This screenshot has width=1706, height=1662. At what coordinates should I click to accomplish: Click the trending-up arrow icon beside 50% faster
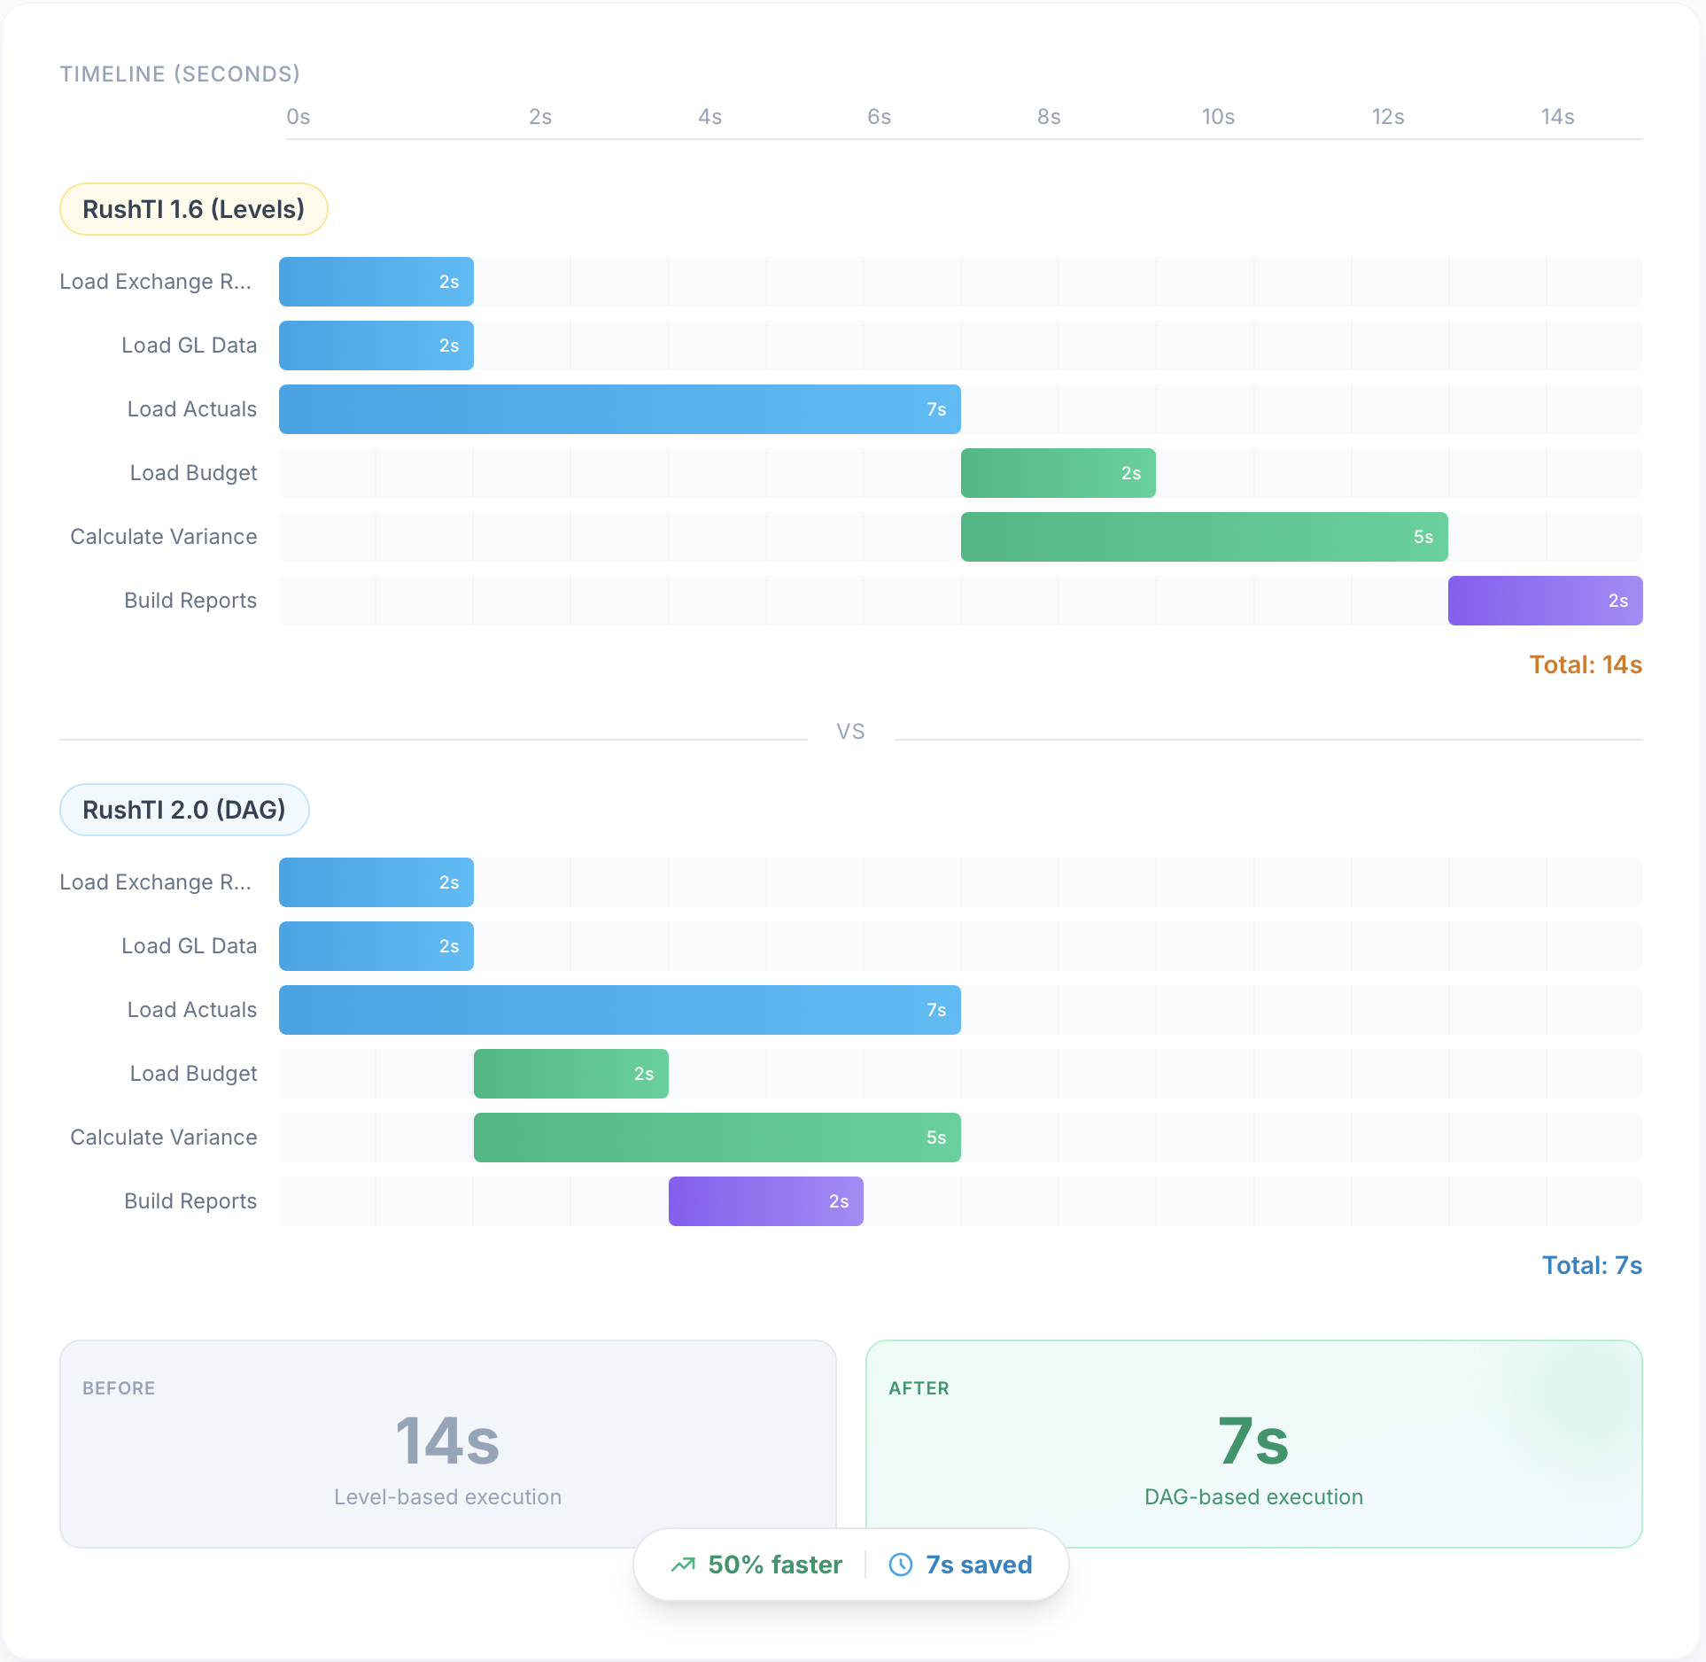click(x=683, y=1564)
